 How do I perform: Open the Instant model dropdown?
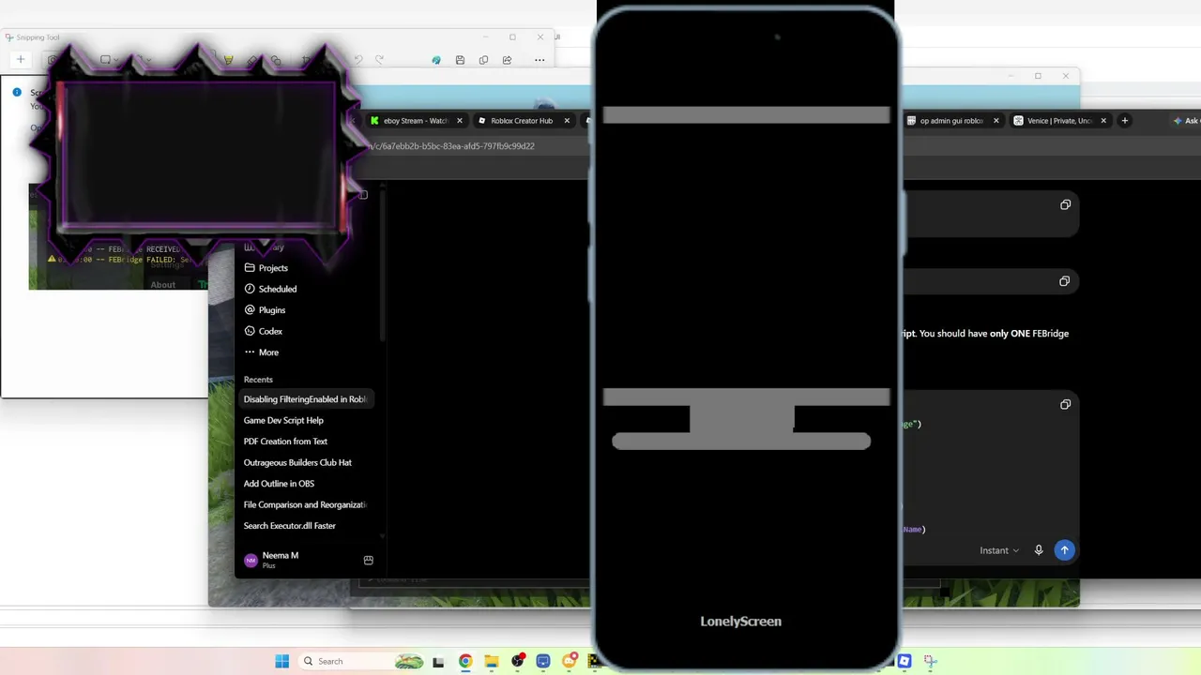click(999, 550)
